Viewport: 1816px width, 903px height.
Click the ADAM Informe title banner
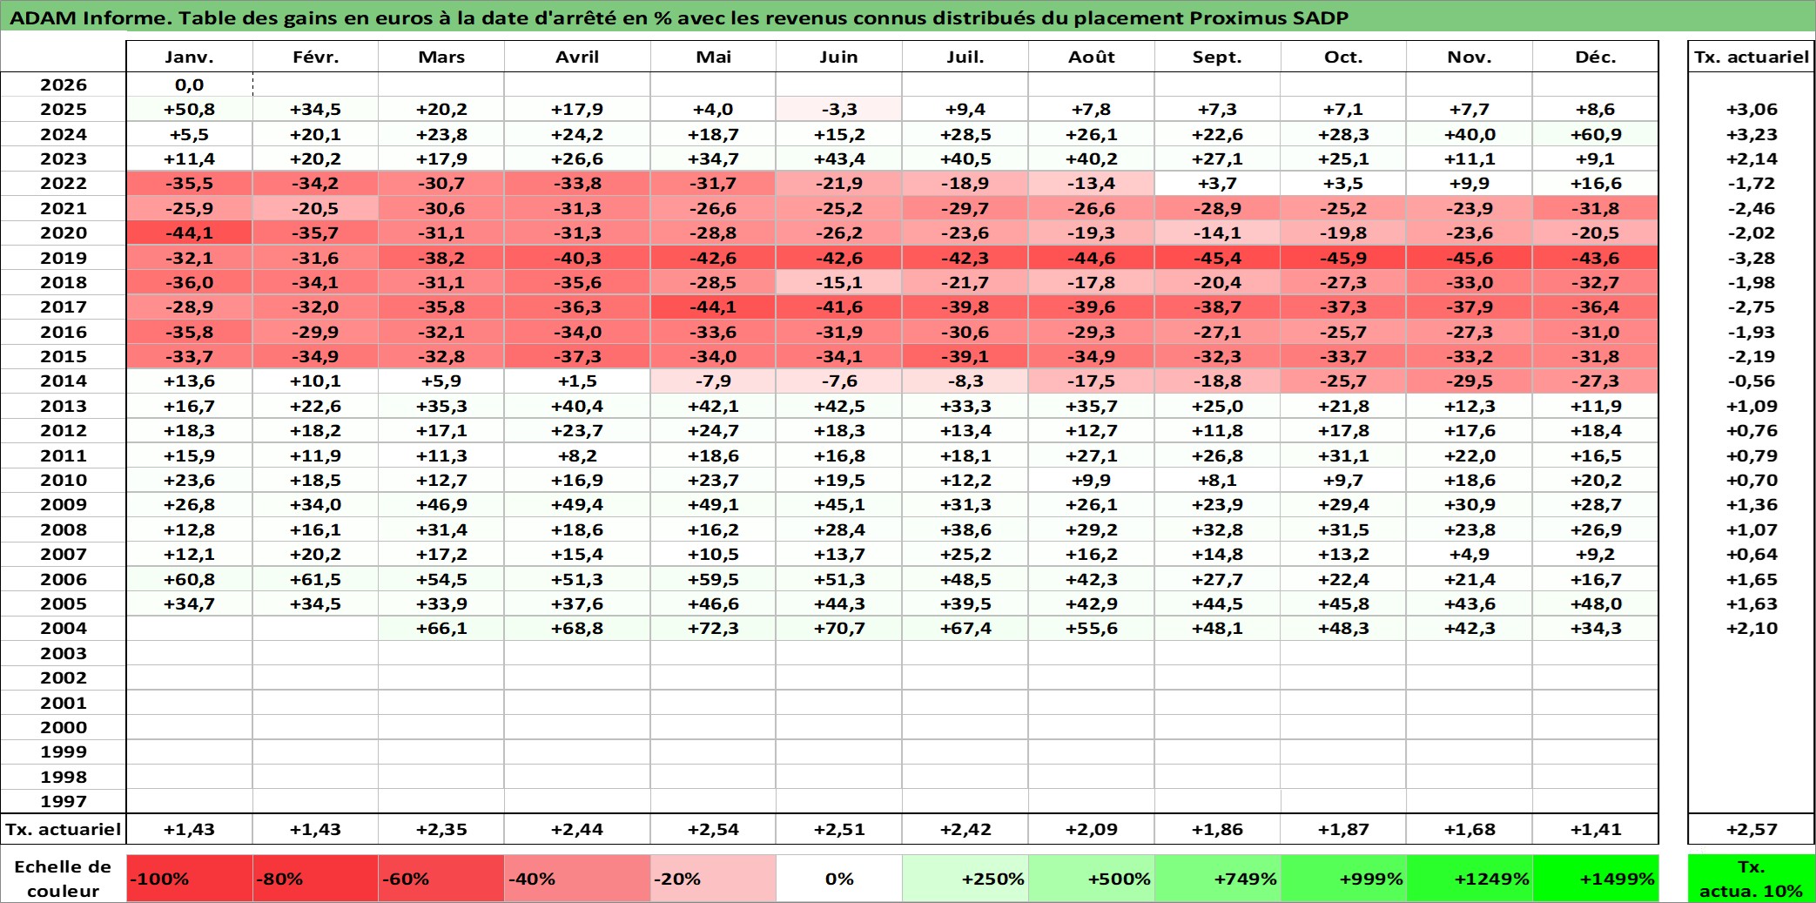pos(908,17)
